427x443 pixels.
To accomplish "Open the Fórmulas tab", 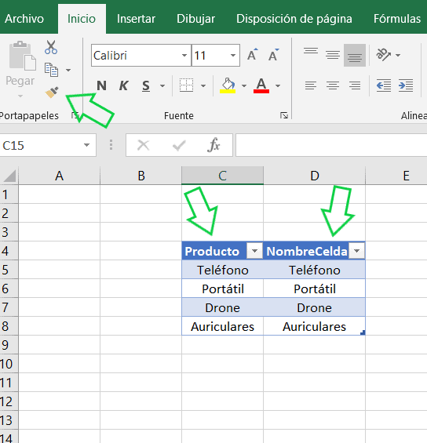I will (397, 19).
